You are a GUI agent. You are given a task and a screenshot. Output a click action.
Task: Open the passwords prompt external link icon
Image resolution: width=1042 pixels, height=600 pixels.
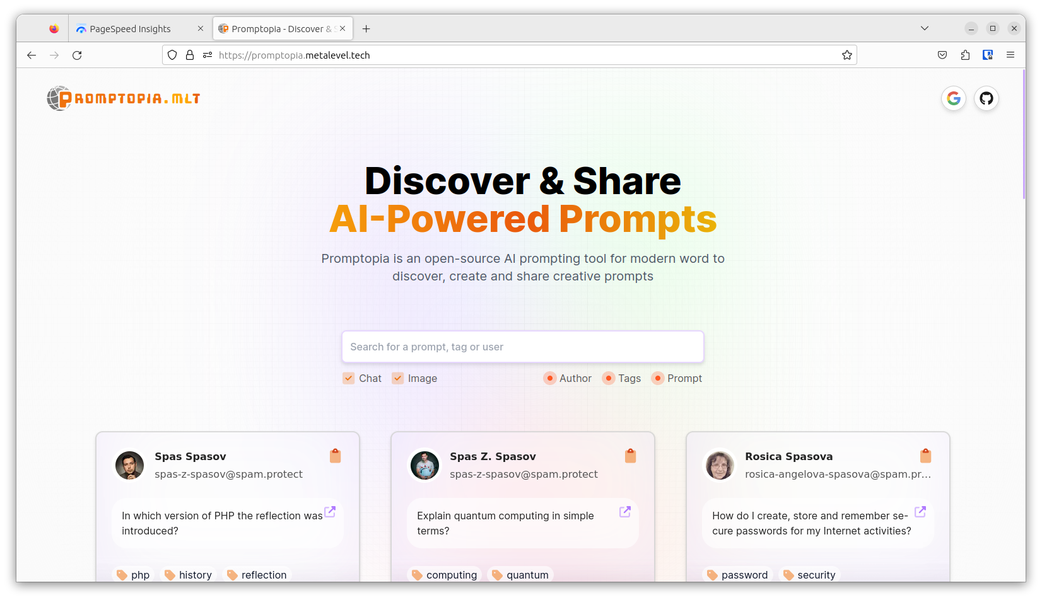tap(920, 512)
